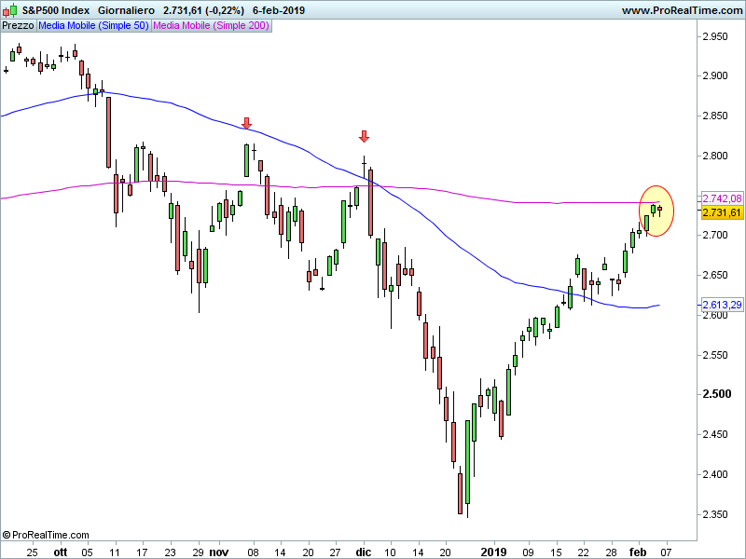
Task: Click the 22 date label on time axis
Action: 584,552
